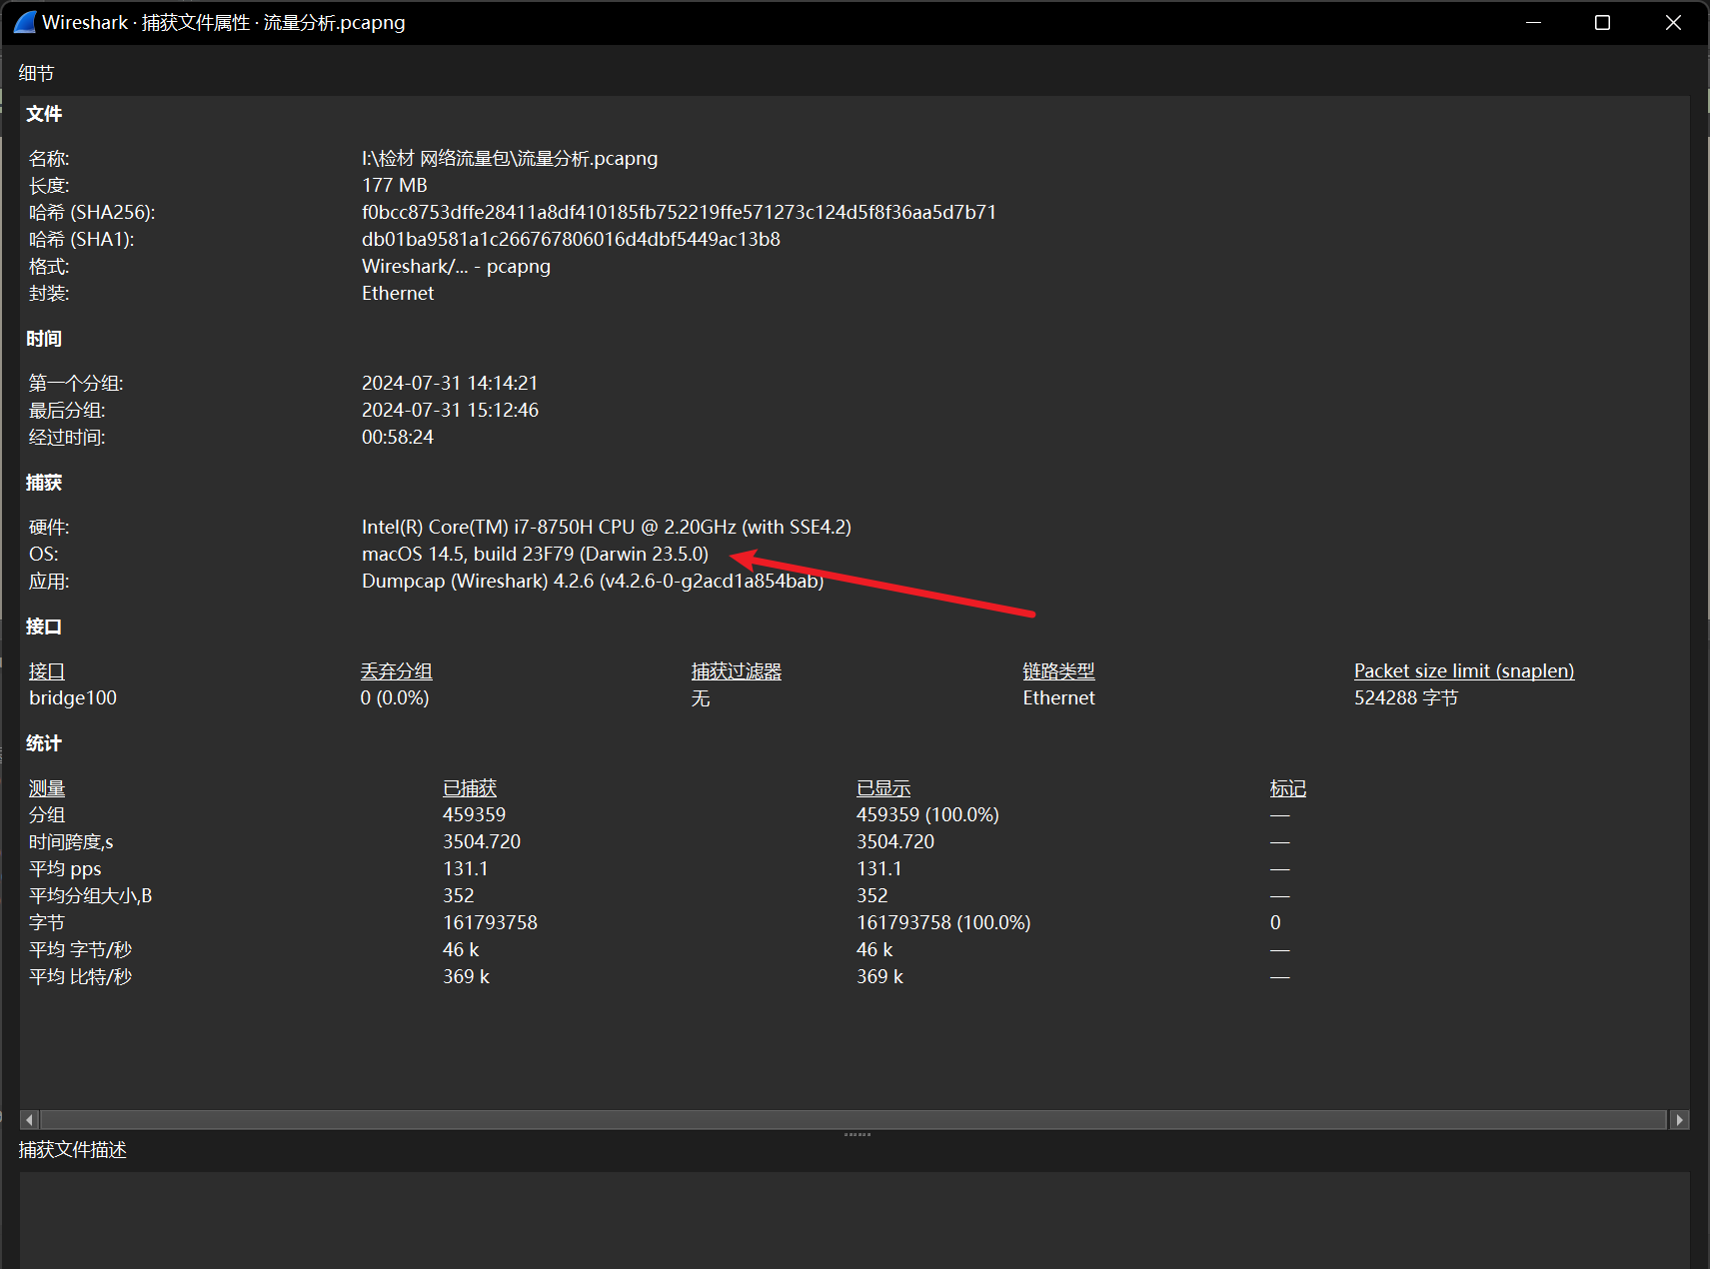Maximize the capture file properties window
The height and width of the screenshot is (1269, 1710).
[1602, 22]
